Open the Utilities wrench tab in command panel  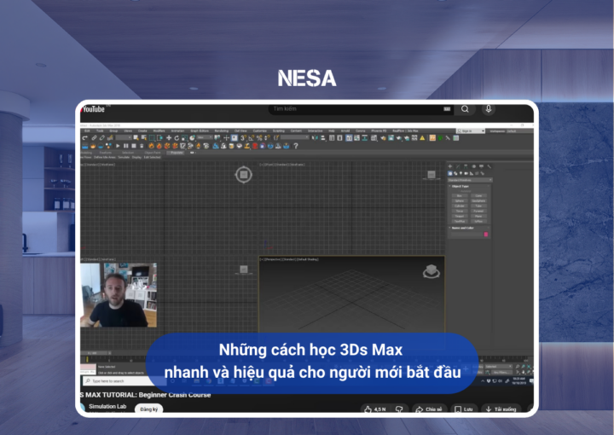point(491,166)
